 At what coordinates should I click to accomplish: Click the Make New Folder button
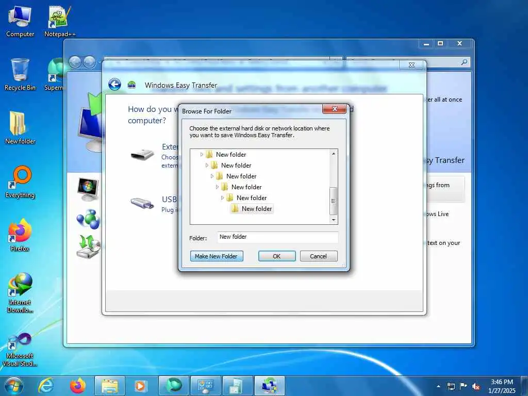217,256
